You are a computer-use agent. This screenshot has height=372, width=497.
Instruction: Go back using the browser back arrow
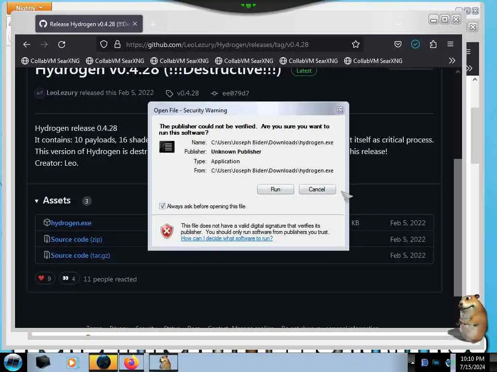[27, 44]
